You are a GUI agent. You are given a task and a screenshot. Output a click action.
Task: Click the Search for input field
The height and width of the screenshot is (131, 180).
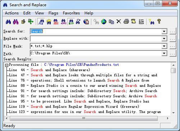[x=96, y=31]
